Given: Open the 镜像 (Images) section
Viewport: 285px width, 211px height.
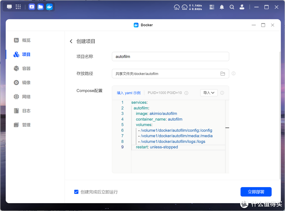Looking at the screenshot, I should [x=26, y=83].
